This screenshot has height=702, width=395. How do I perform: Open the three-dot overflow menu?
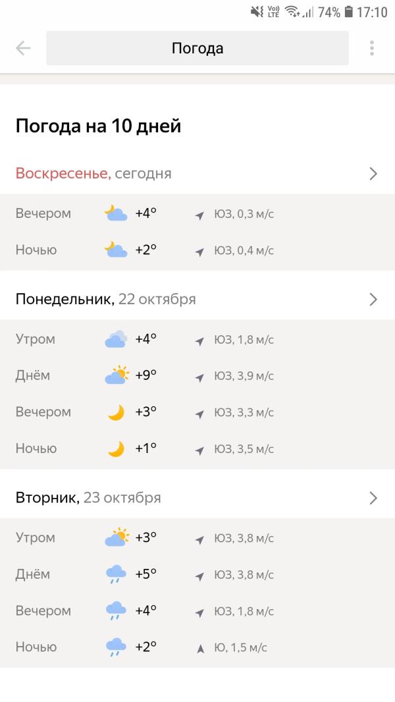coord(371,48)
